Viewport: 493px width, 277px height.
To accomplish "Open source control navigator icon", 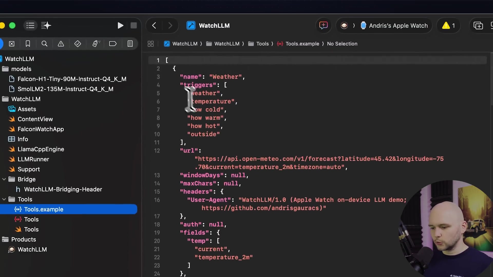I will point(12,44).
